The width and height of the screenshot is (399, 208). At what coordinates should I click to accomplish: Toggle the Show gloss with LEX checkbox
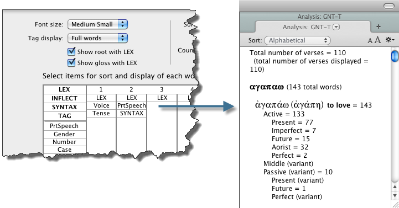click(x=71, y=62)
